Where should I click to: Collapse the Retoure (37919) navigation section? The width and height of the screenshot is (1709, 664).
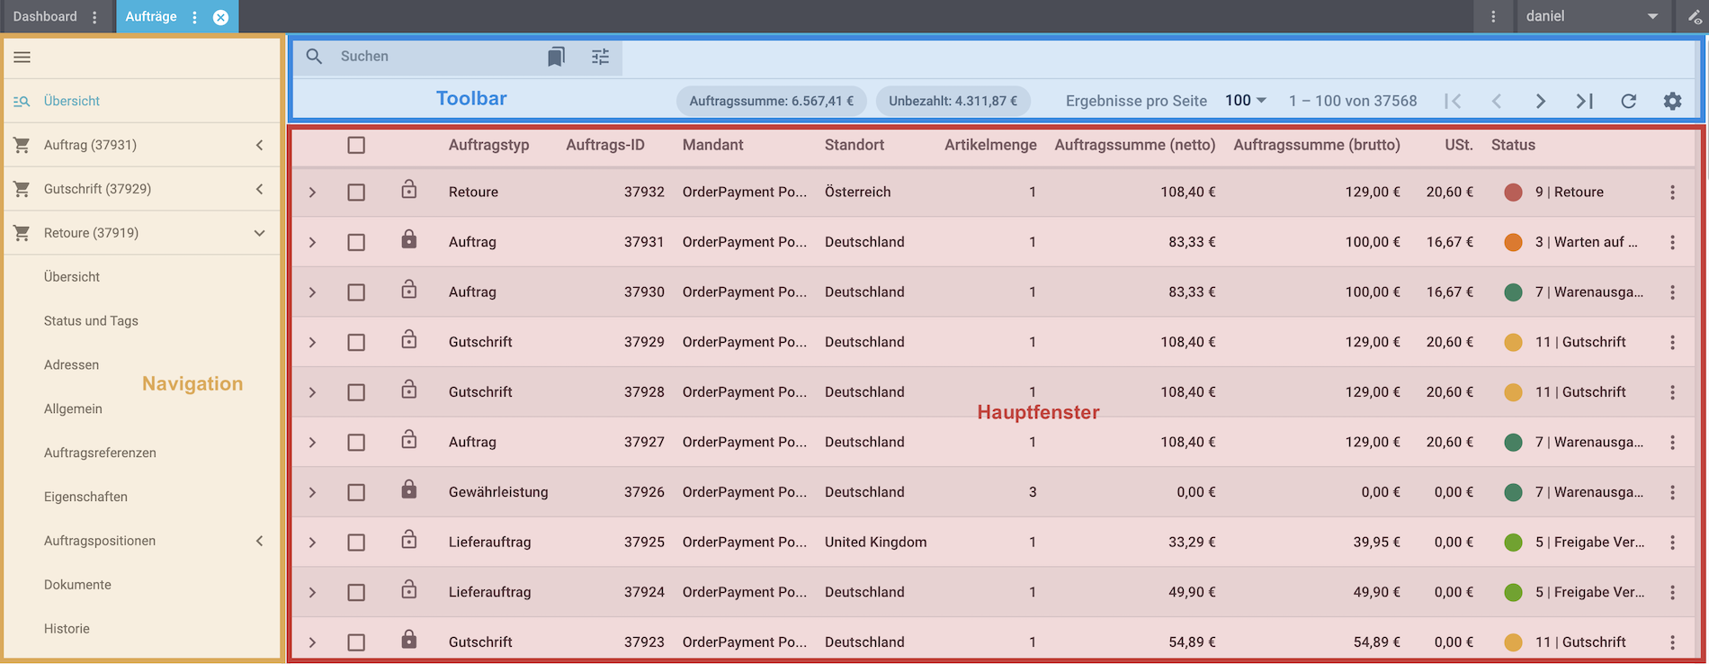click(259, 233)
